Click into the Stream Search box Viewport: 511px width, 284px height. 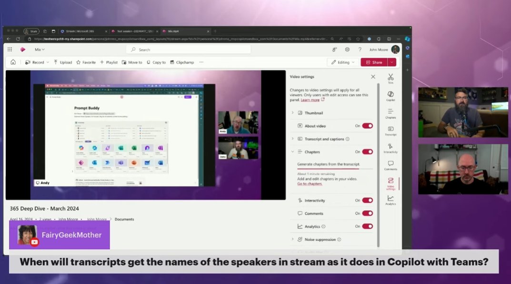pyautogui.click(x=189, y=49)
